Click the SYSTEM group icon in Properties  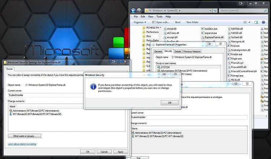coord(159,67)
